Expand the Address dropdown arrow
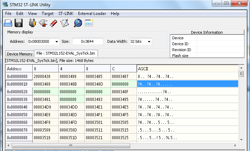 [57, 41]
